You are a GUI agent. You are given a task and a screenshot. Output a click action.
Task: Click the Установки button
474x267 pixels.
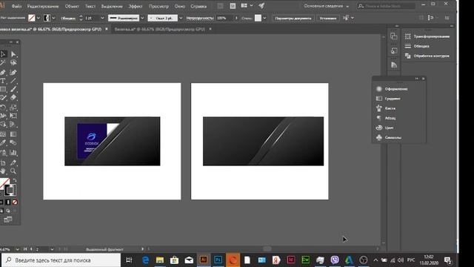click(x=327, y=18)
